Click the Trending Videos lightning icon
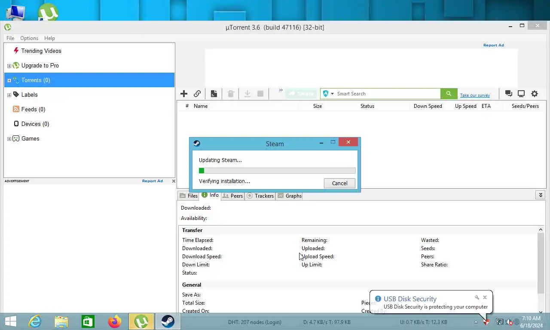 coord(16,51)
